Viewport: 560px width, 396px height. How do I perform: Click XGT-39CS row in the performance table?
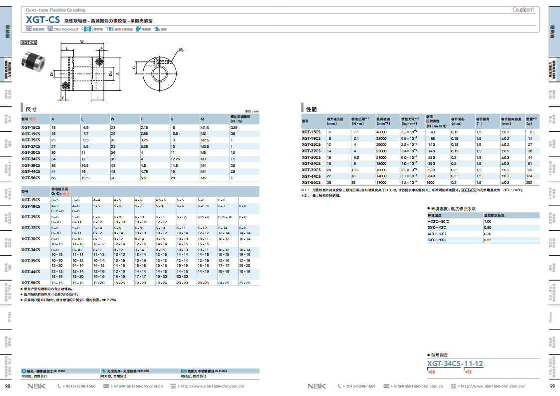click(x=420, y=170)
